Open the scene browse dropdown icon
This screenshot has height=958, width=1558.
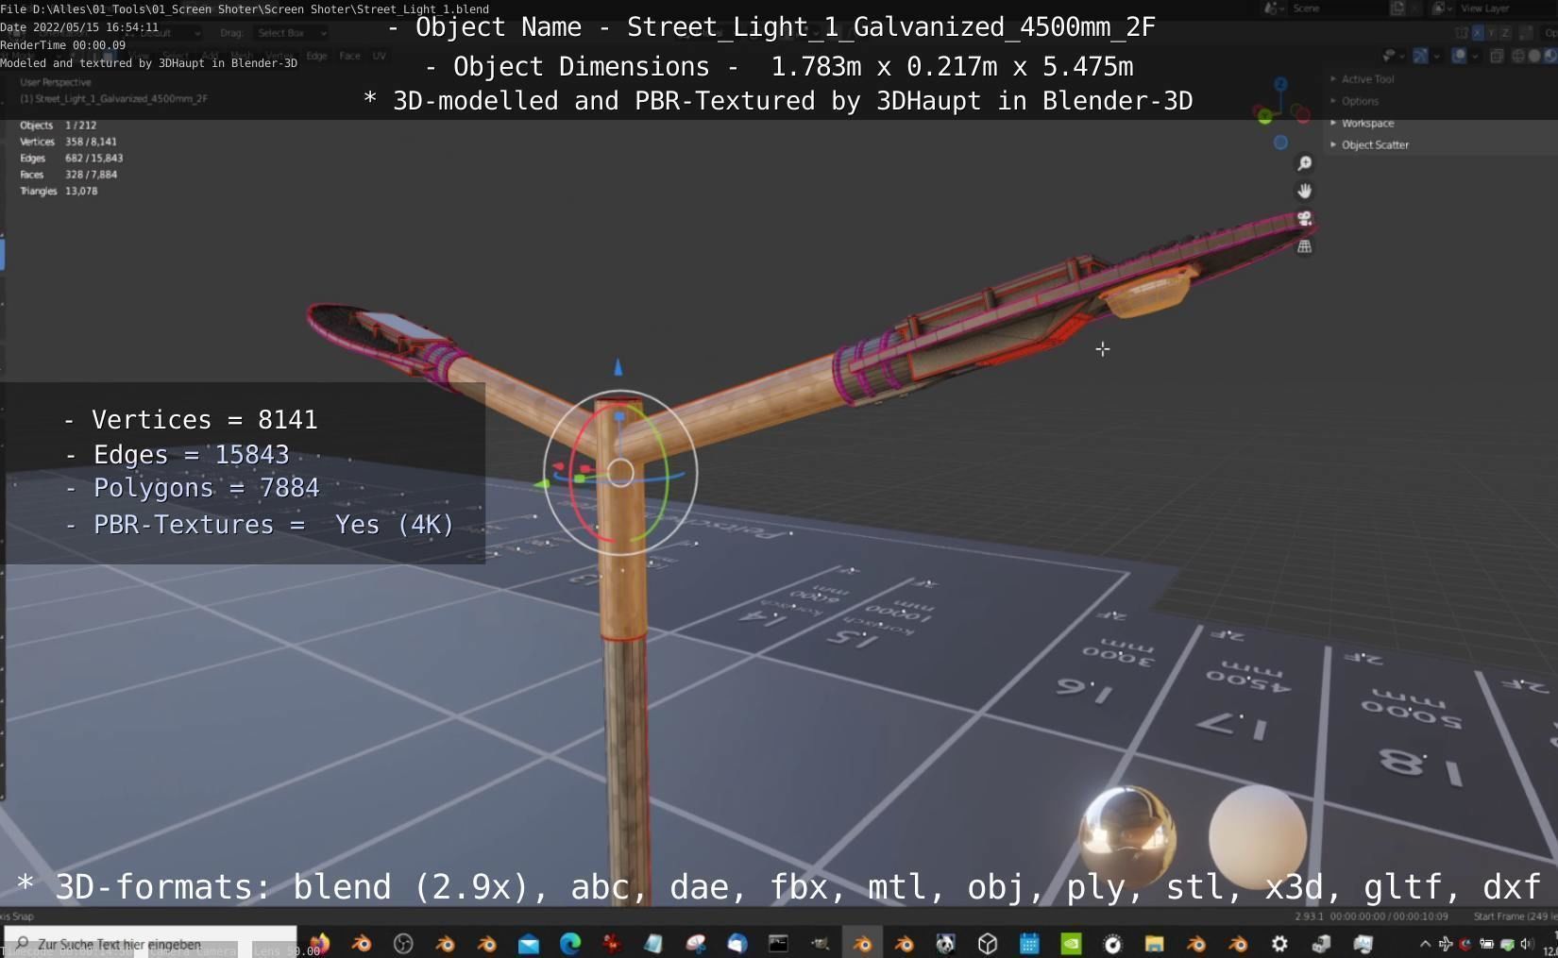coord(1274,8)
